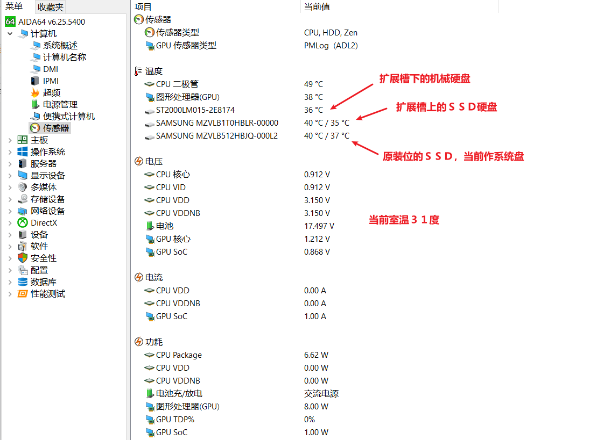590x440 pixels.
Task: Expand the 数据库 tree node
Action: pos(10,282)
